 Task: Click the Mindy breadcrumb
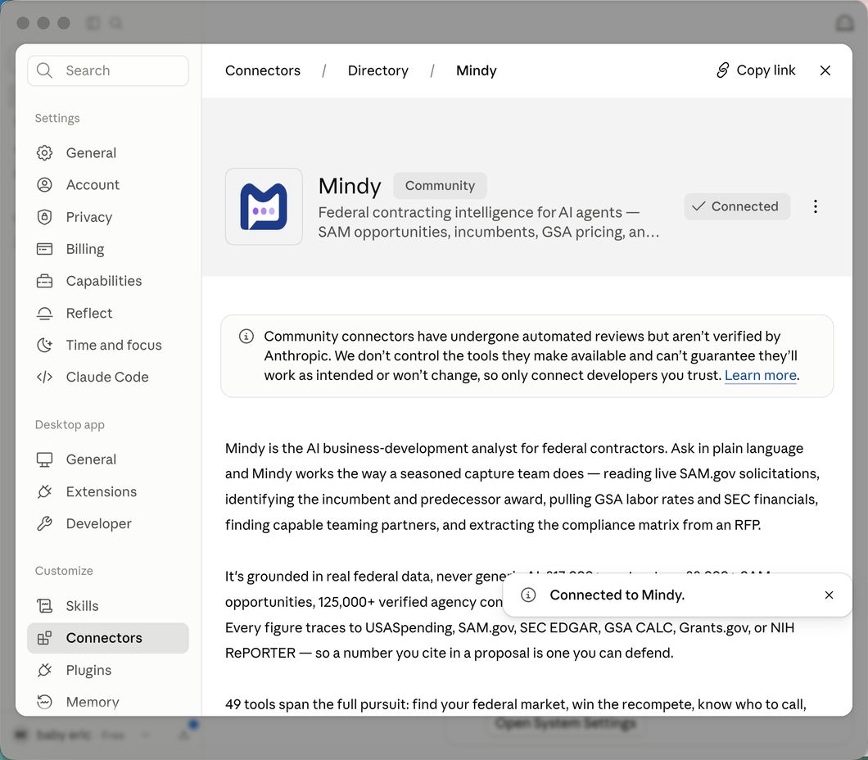[x=476, y=71]
